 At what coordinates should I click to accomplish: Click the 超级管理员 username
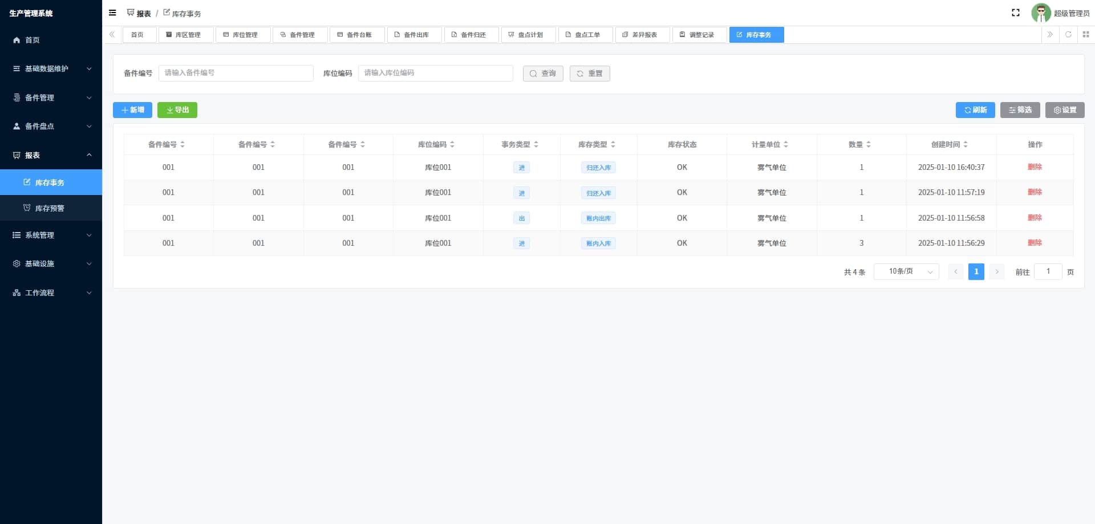[1072, 13]
